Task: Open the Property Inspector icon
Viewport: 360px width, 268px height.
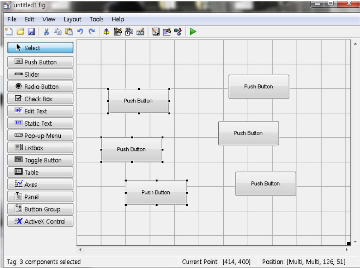Action: coord(167,31)
